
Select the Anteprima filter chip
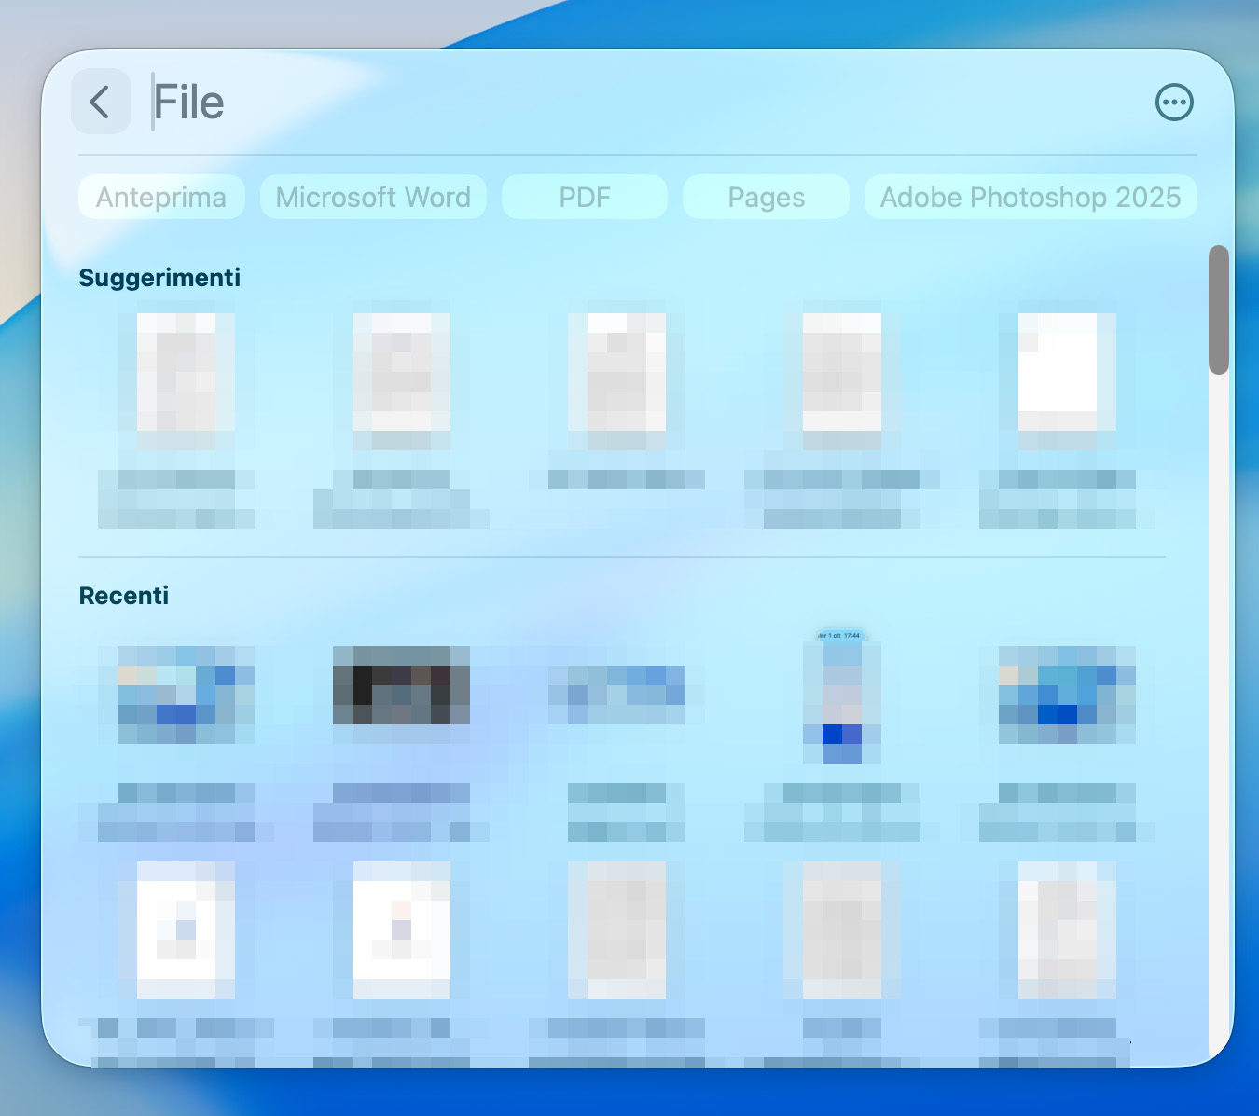pos(161,198)
